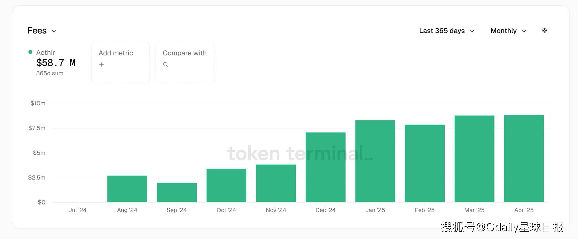Click the green Aethir legend dot
Image resolution: width=578 pixels, height=239 pixels.
(x=30, y=52)
